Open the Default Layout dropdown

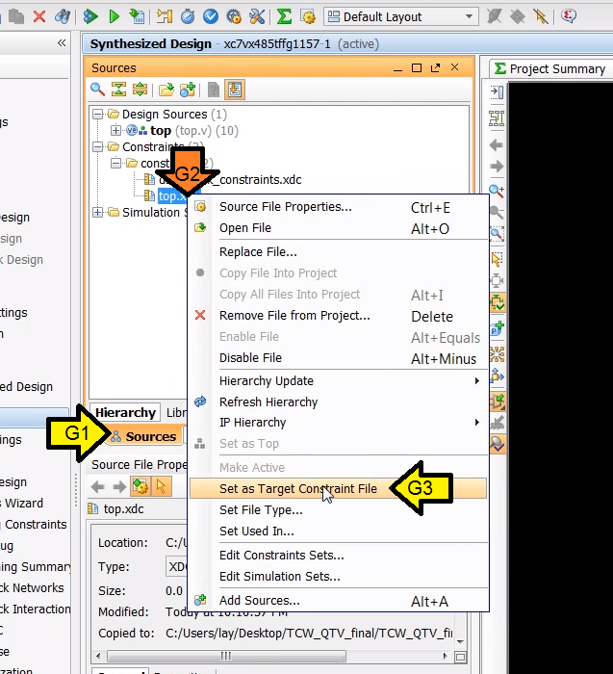[x=400, y=16]
